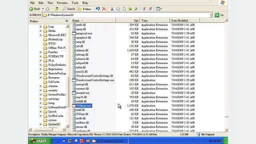256x144 pixels.
Task: Click the Copy icon in toolbar
Action: (118, 9)
